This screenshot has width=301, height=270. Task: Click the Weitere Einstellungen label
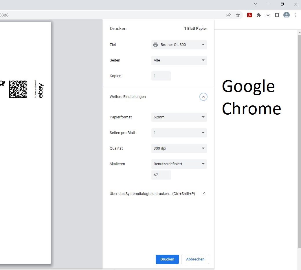[128, 97]
